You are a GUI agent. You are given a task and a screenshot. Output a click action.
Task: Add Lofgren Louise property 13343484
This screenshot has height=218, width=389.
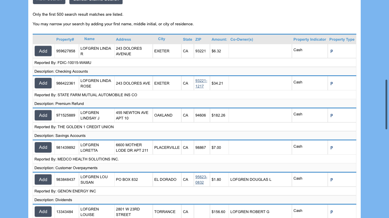click(43, 212)
